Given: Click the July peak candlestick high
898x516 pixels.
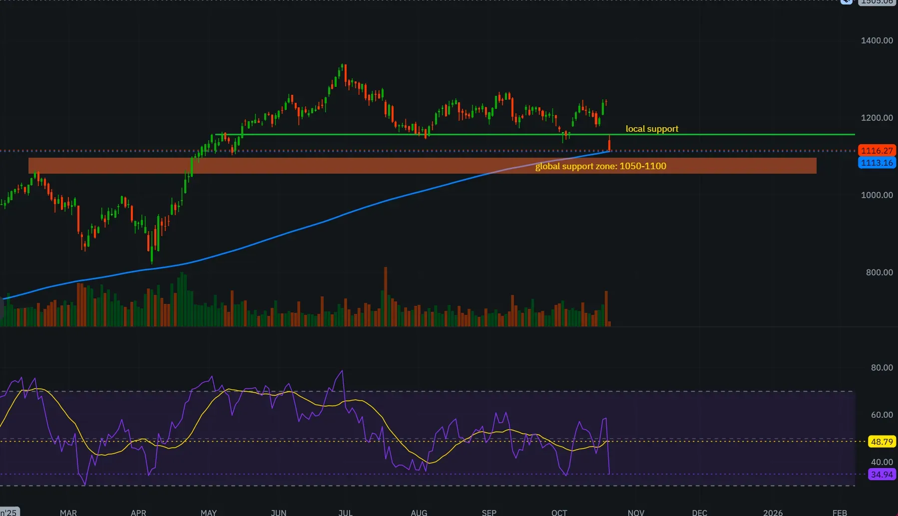Looking at the screenshot, I should pyautogui.click(x=343, y=65).
